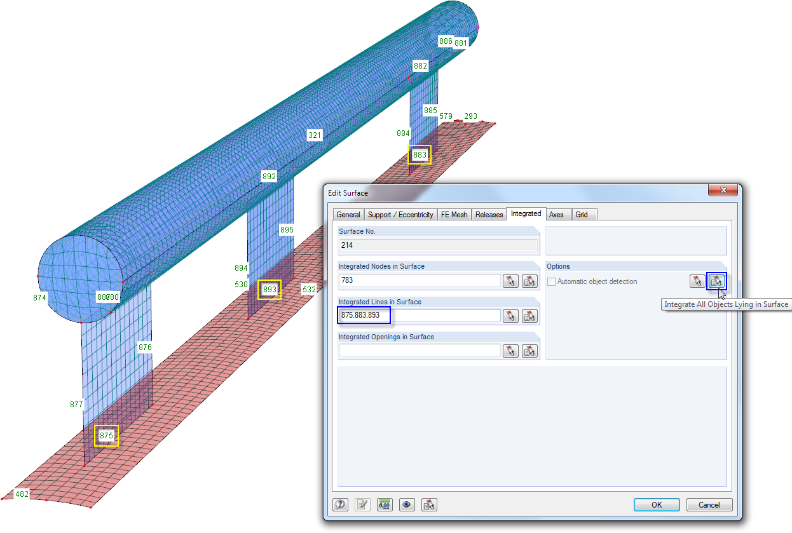
Task: Pick integrated lines graphically with arrow icon
Action: point(510,315)
